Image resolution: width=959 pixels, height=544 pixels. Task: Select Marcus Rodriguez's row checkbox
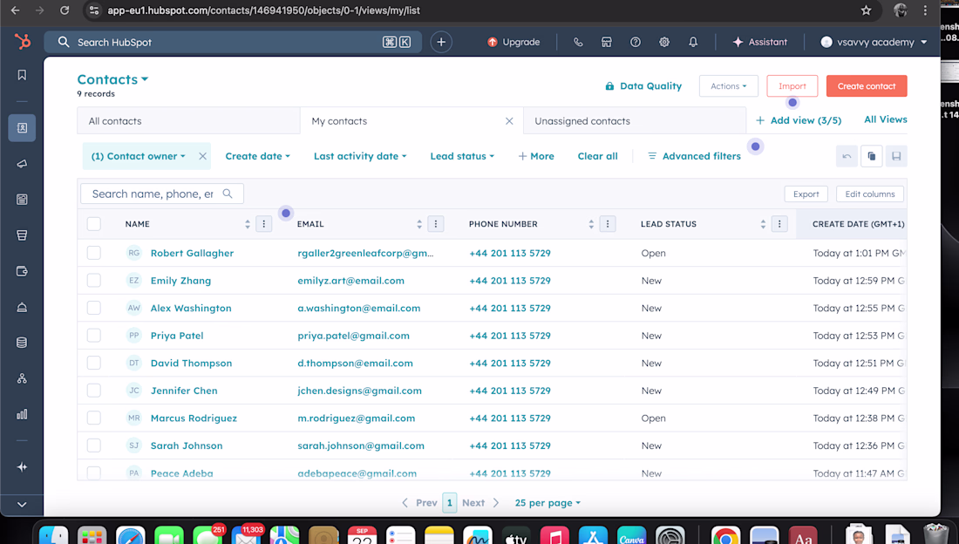click(x=93, y=418)
